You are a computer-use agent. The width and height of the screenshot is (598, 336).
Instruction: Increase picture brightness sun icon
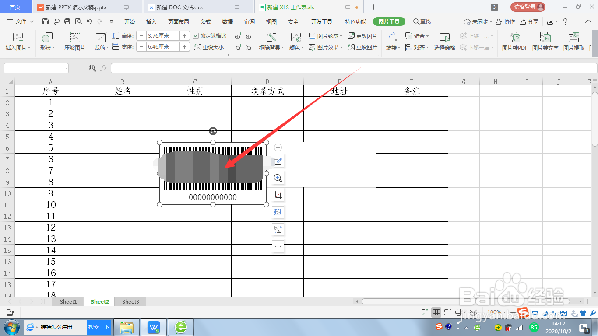coord(238,47)
